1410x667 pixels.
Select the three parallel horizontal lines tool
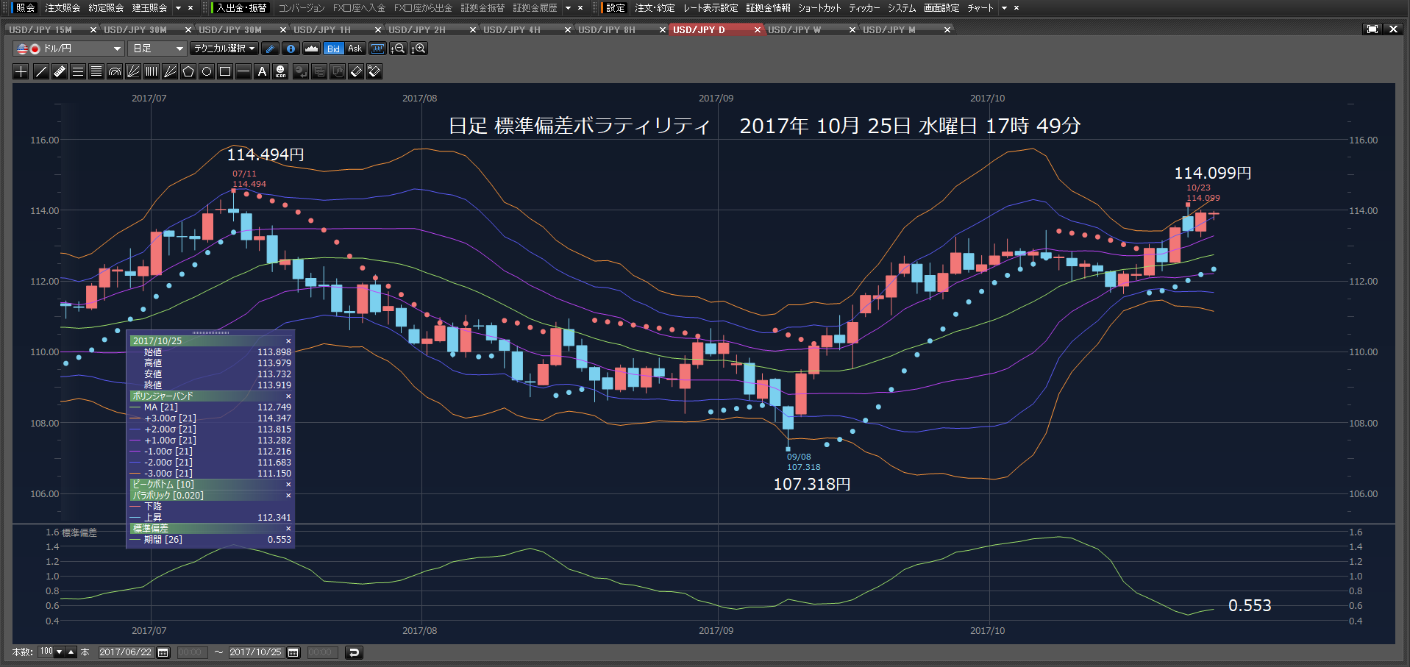(x=78, y=71)
